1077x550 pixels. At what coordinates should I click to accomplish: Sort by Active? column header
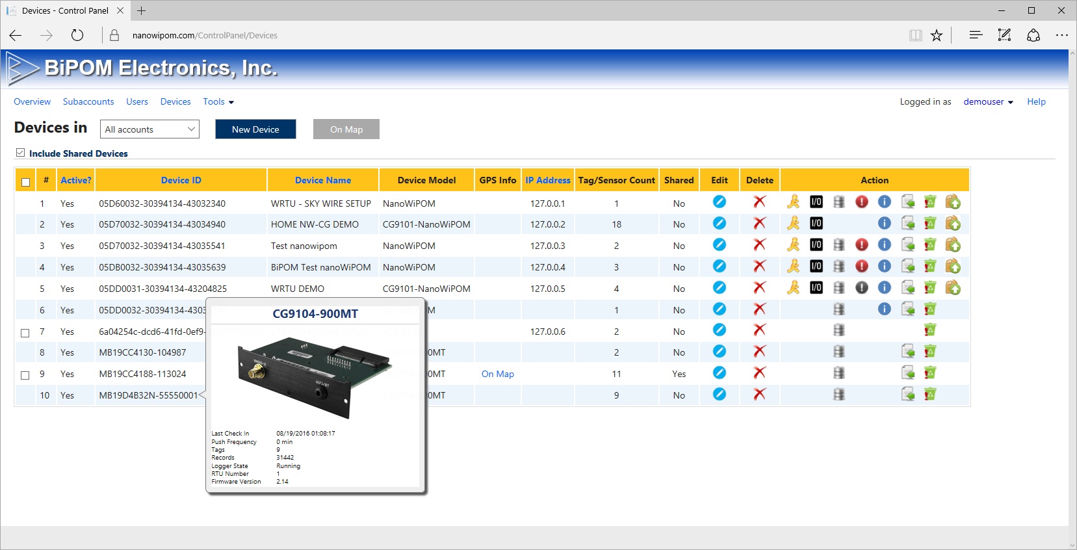click(x=76, y=181)
